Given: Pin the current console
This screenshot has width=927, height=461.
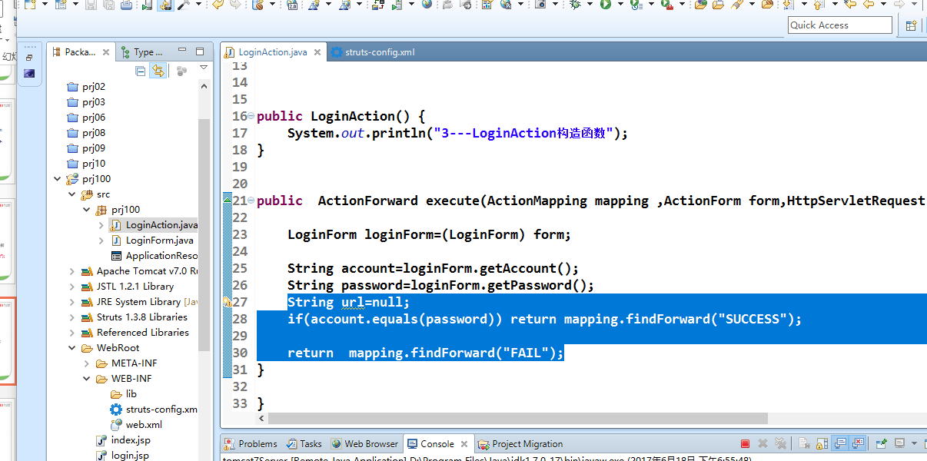Looking at the screenshot, I should click(881, 443).
